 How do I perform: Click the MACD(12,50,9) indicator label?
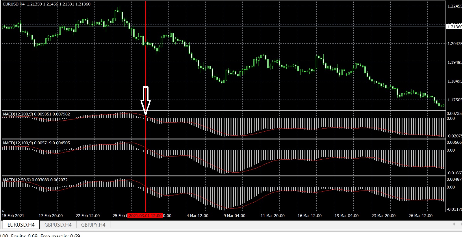point(35,180)
